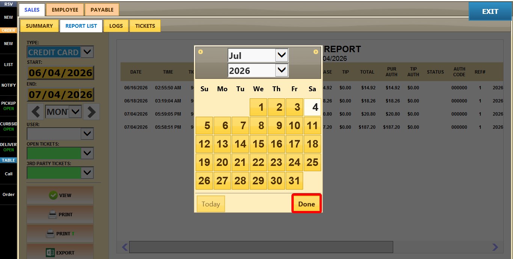Click the scrollbar left arrow
This screenshot has width=513, height=259.
(125, 247)
